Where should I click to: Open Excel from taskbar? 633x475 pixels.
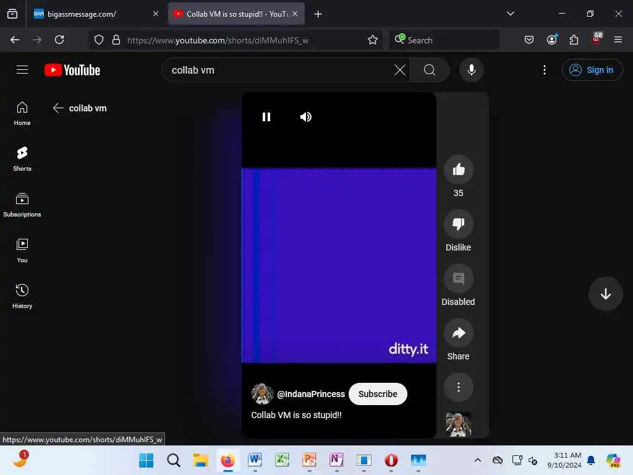pyautogui.click(x=282, y=460)
